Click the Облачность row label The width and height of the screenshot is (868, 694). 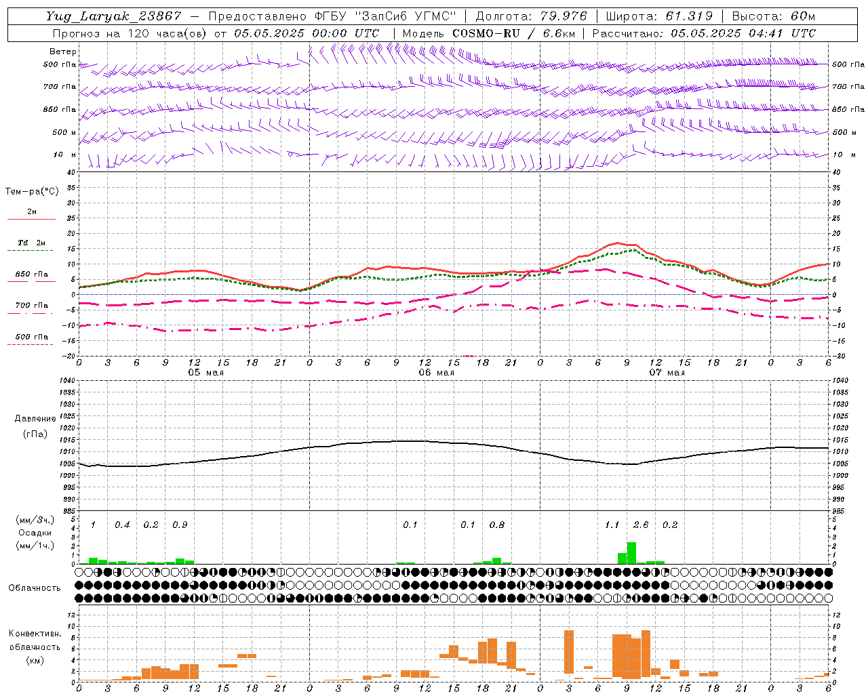tap(35, 588)
